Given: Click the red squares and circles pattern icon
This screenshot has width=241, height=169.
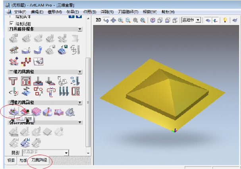Looking at the screenshot, I should (x=26, y=61).
